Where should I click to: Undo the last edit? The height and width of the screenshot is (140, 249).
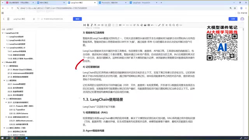point(152,25)
